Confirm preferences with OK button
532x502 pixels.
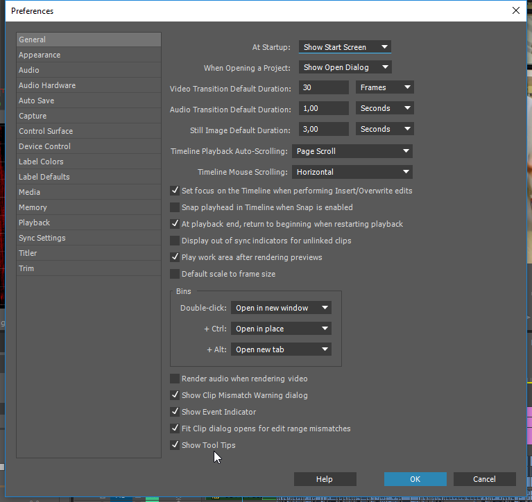coord(415,479)
